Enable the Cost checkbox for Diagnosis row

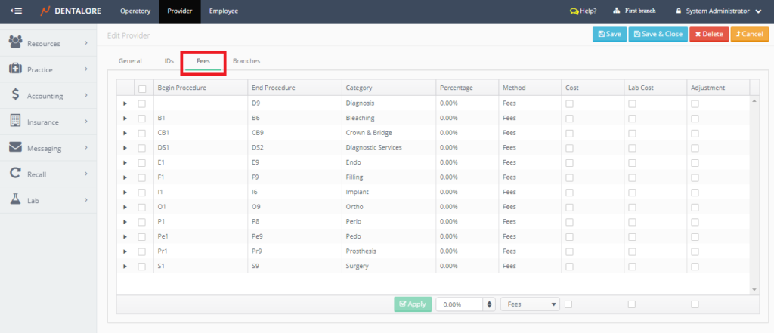569,103
